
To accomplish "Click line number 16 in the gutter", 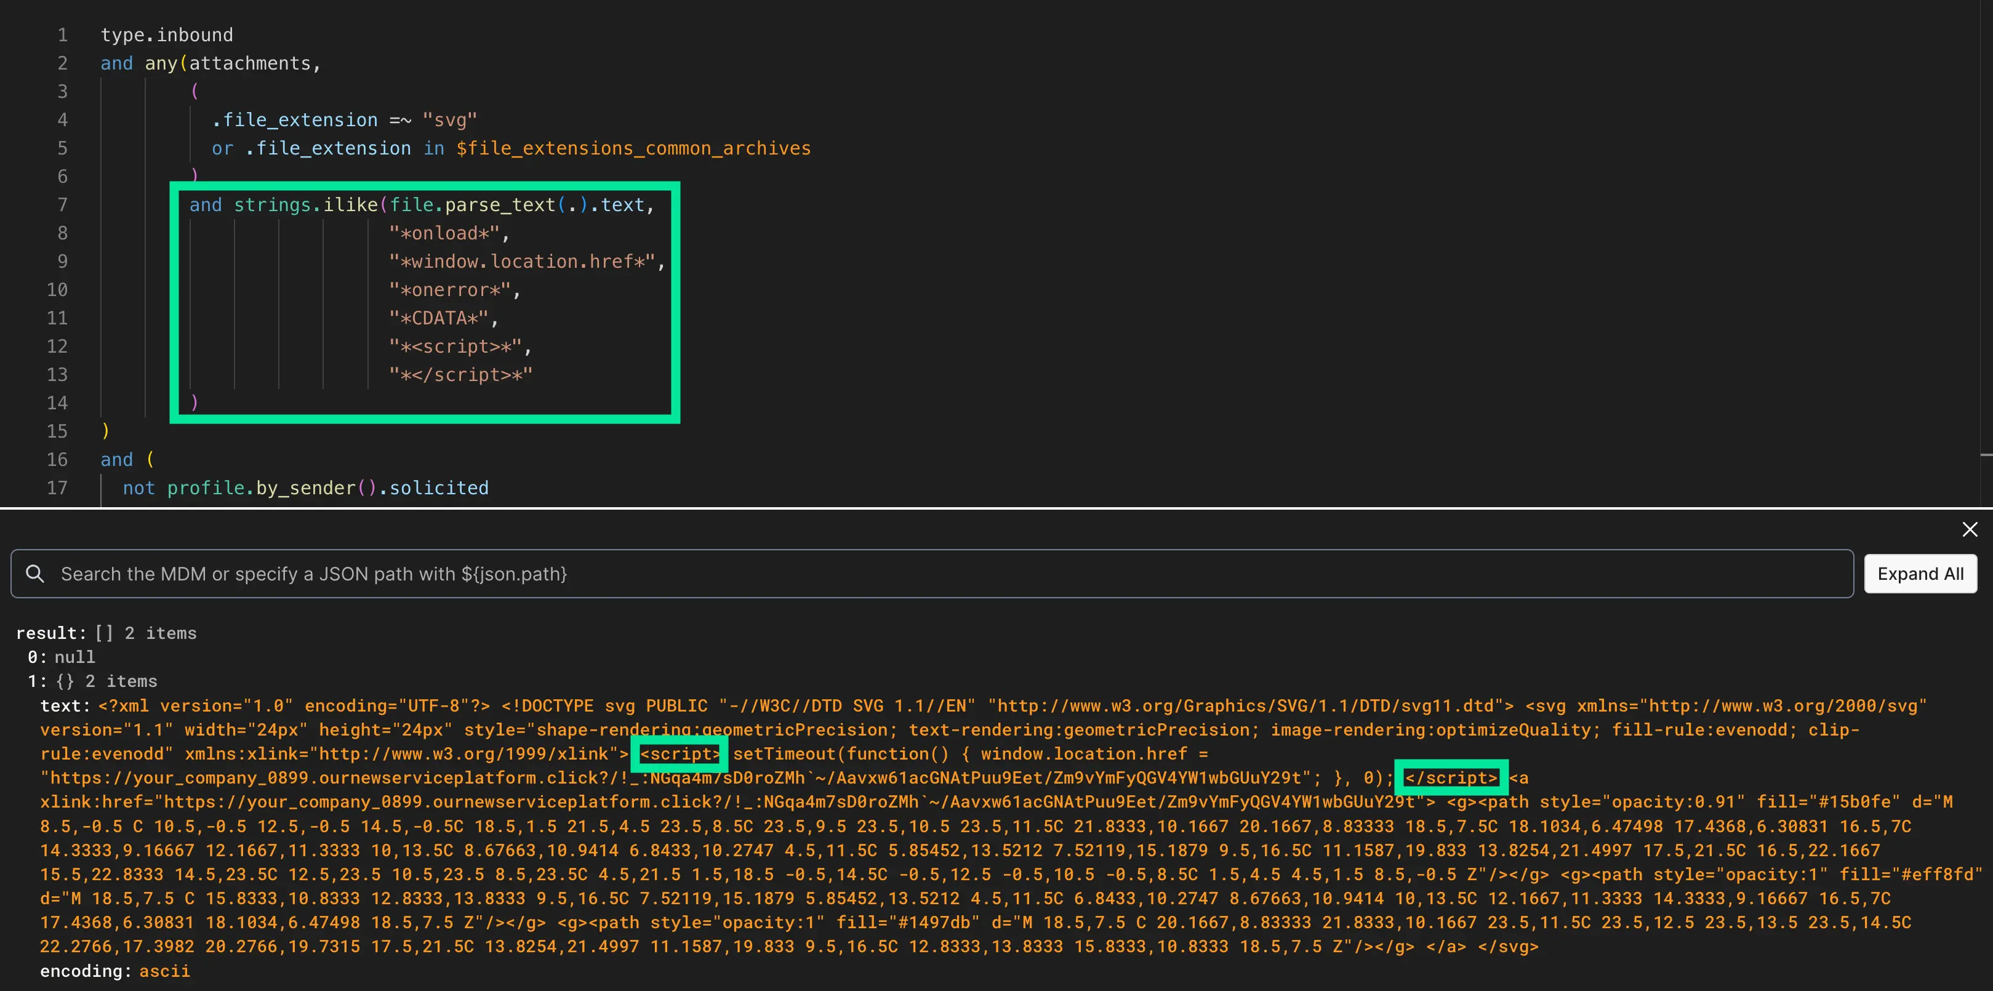I will [57, 460].
